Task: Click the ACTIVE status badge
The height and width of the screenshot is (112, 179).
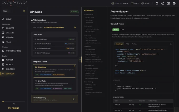Action: pos(74,12)
